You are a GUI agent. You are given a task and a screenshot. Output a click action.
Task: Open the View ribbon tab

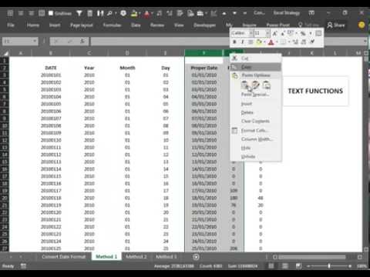tap(179, 25)
